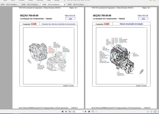Click 'Página 125 de 128' text

click(70, 15)
